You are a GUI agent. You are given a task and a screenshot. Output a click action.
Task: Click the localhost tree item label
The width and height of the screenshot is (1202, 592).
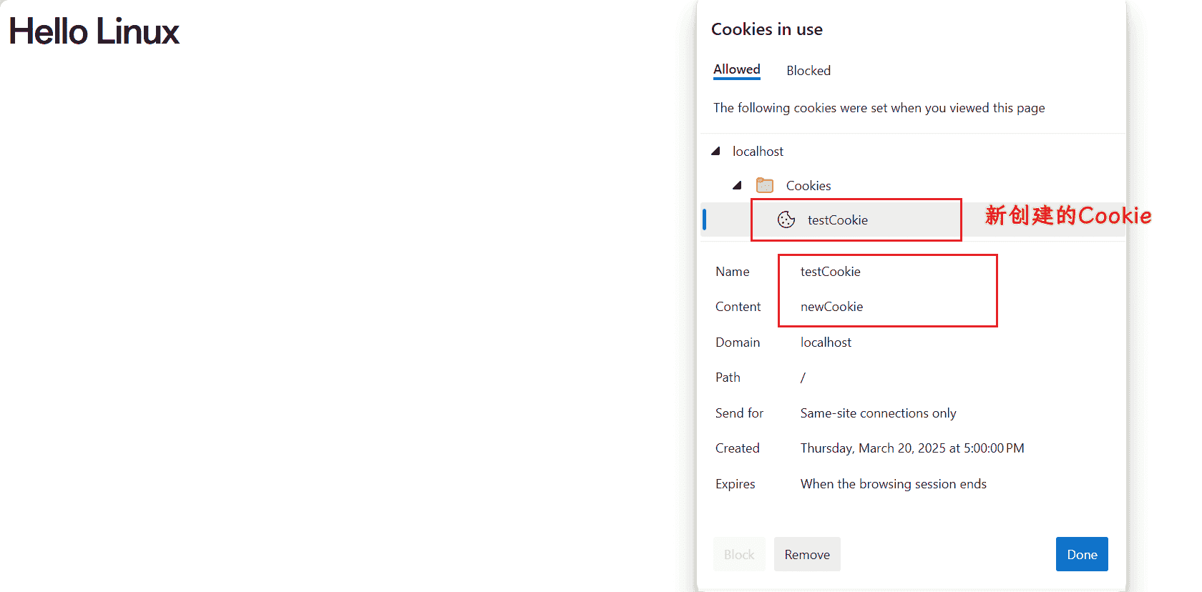pos(758,151)
